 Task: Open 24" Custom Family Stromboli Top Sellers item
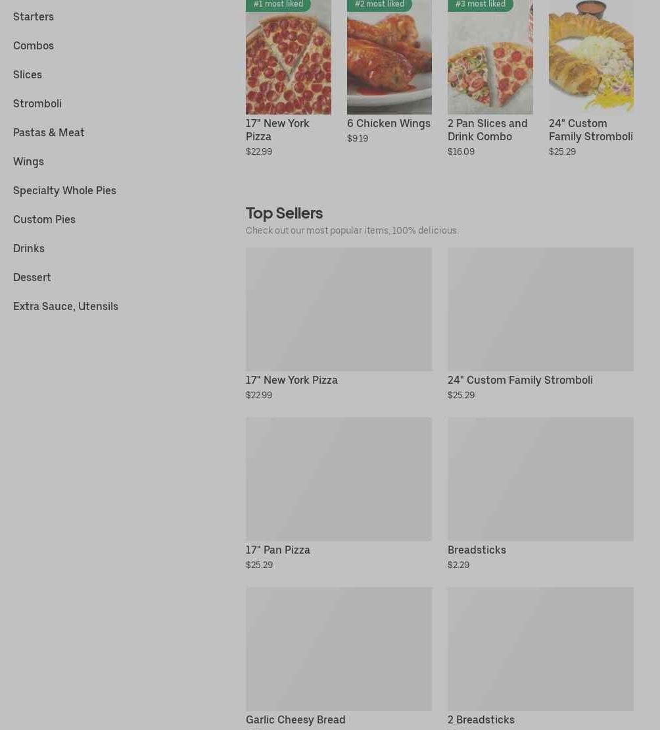click(540, 324)
